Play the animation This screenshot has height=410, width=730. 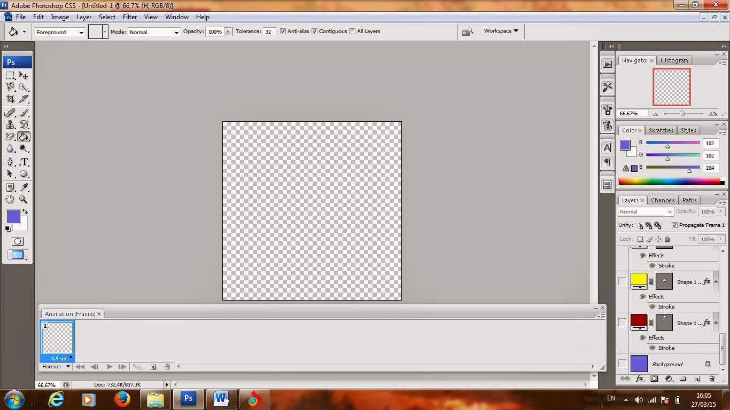(x=109, y=367)
